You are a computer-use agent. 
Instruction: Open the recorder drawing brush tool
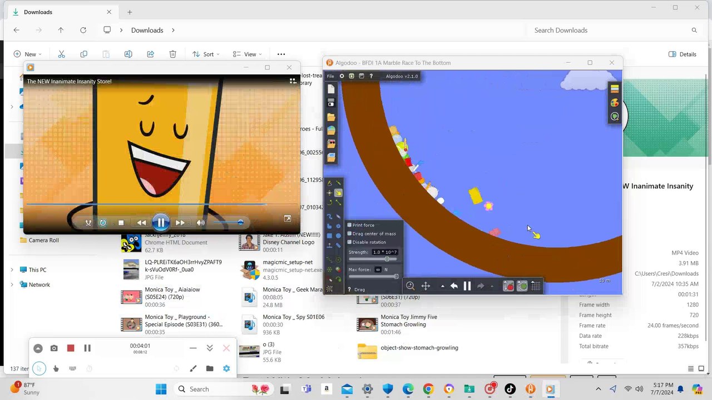point(193,368)
